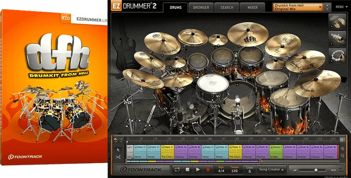Click the time signature 4/4 field
This screenshot has width=351, height=178.
221,170
